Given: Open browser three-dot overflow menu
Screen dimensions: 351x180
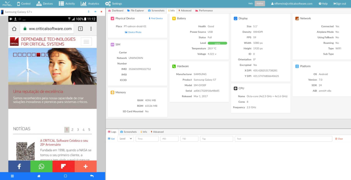Looking at the screenshot, I should (91, 29).
